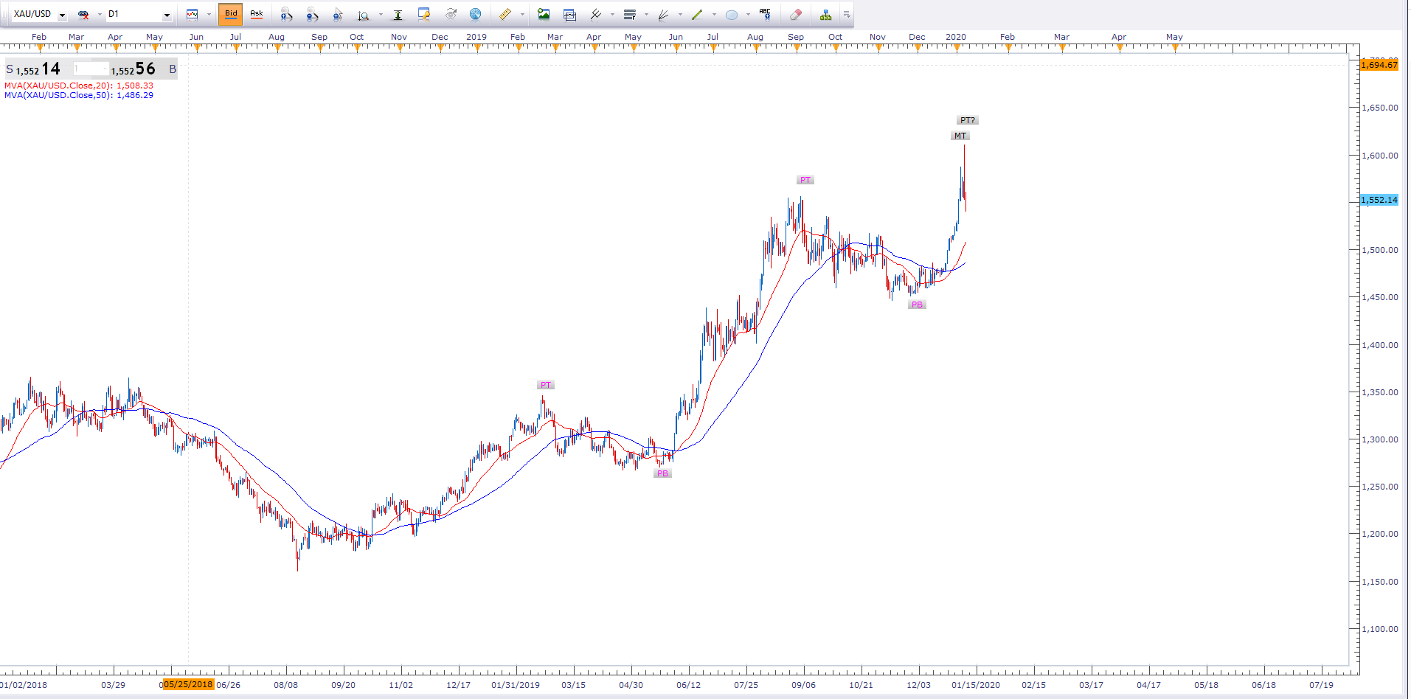Screen dimensions: 1411x699
Task: Select the ruler measurement tool
Action: [x=505, y=14]
